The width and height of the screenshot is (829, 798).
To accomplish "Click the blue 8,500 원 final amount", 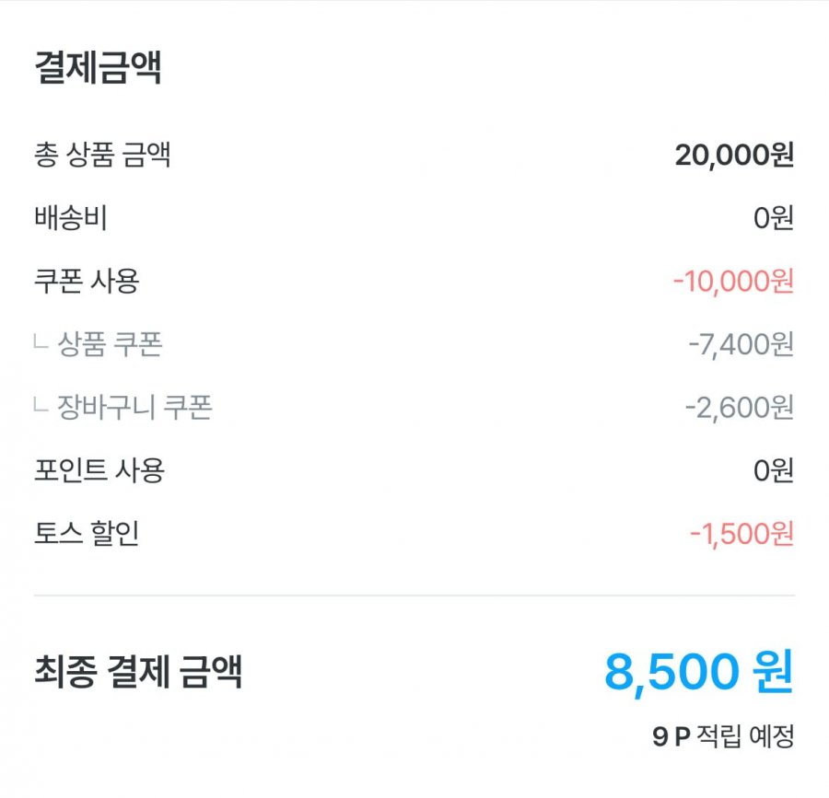I will point(698,672).
